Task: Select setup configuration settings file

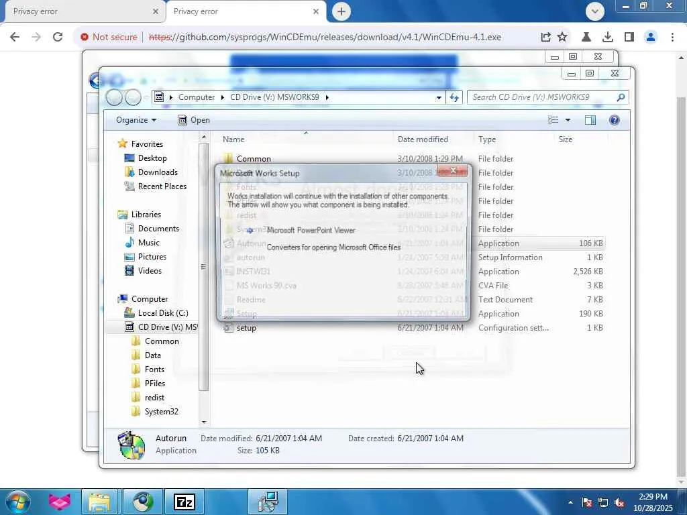Action: point(246,327)
